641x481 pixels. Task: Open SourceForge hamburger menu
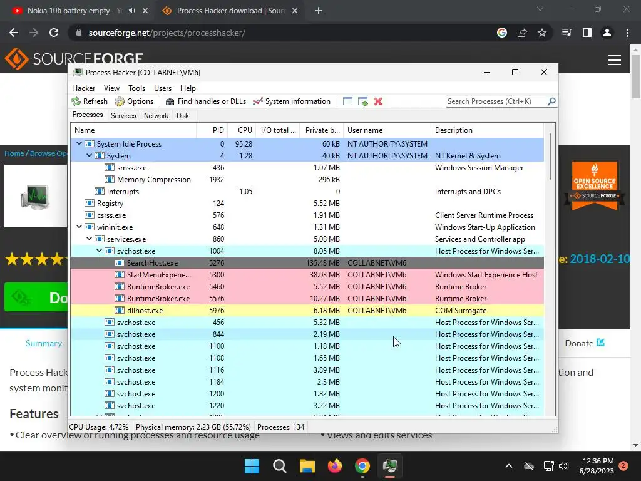(x=615, y=60)
